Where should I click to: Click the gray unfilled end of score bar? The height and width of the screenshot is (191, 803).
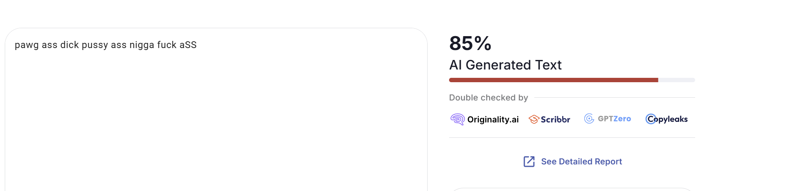coord(676,80)
